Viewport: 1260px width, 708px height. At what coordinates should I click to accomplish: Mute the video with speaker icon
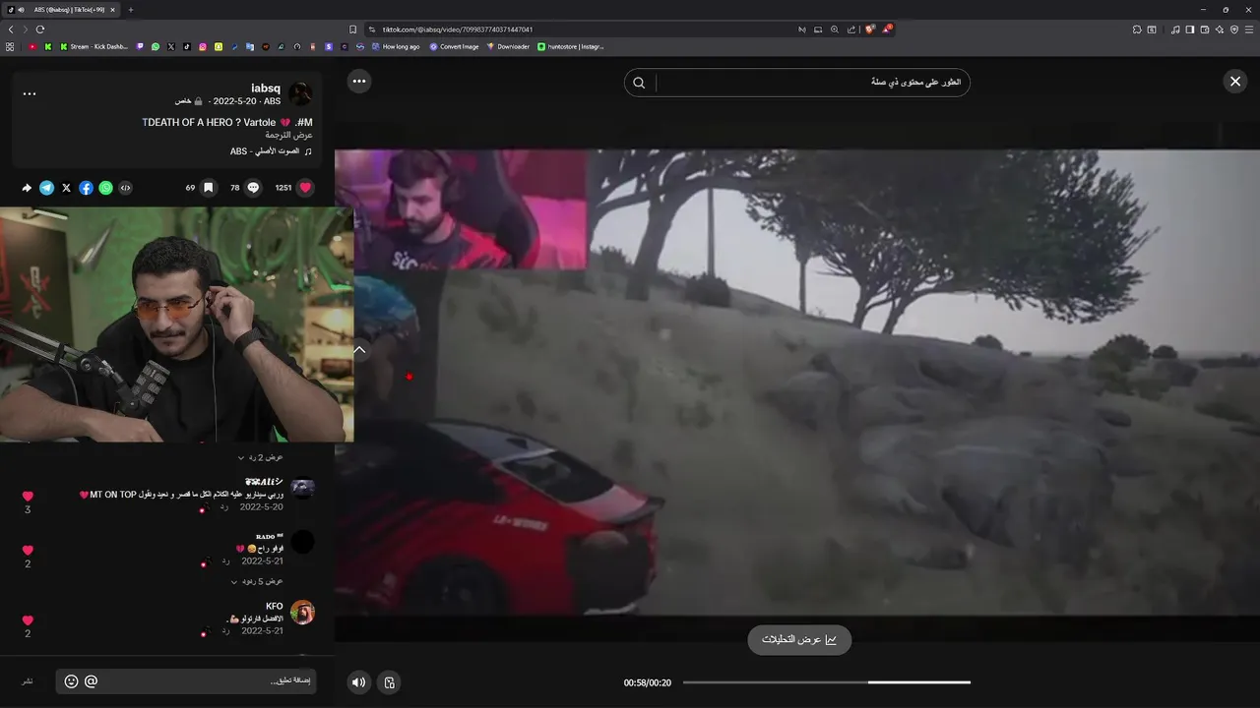coord(359,682)
